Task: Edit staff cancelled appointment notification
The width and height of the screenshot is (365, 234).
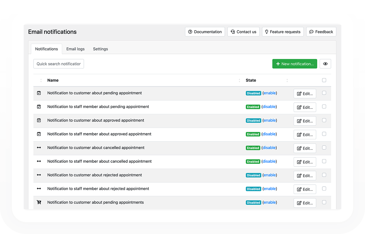Action: (x=305, y=162)
